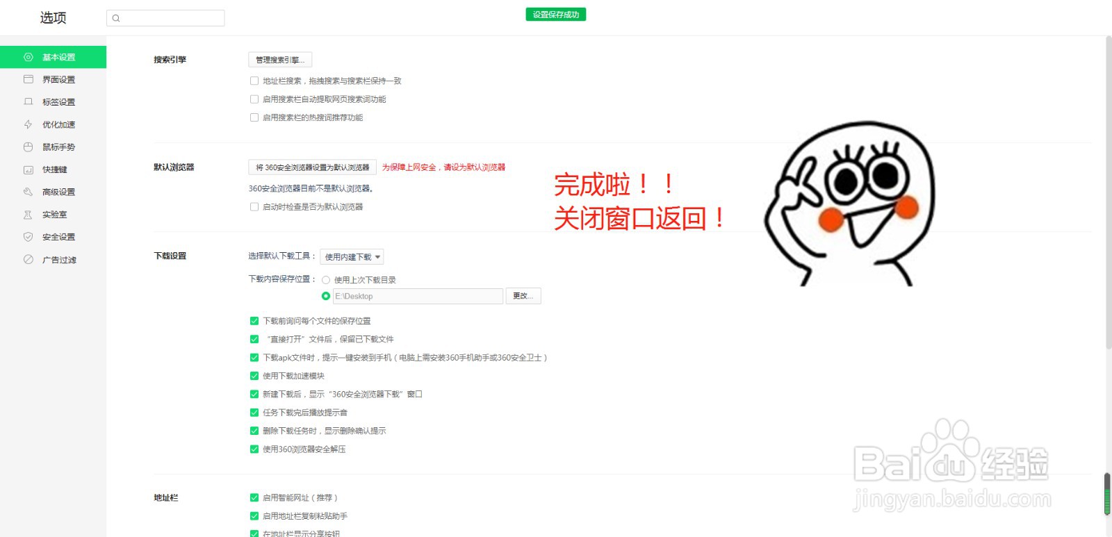Image resolution: width=1112 pixels, height=537 pixels.
Task: Click 更改 download path button
Action: click(523, 296)
